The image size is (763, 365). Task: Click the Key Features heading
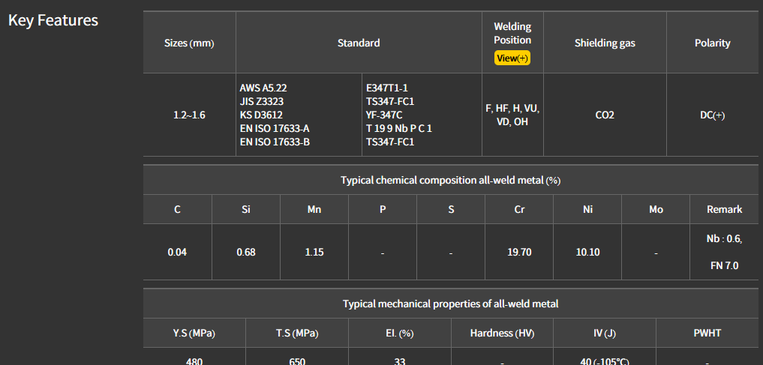53,20
